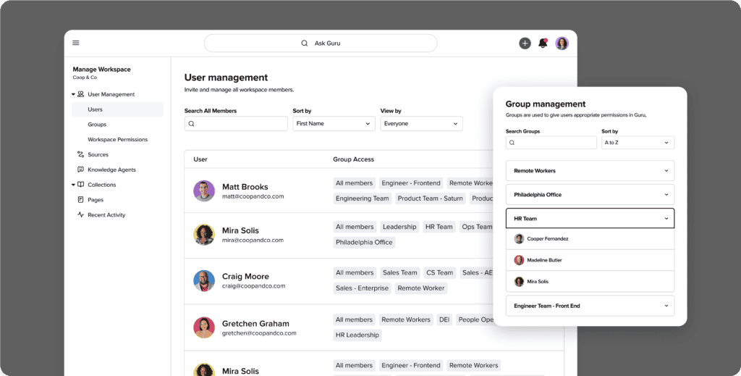741x376 pixels.
Task: Expand the Collections tree arrow
Action: pos(73,185)
